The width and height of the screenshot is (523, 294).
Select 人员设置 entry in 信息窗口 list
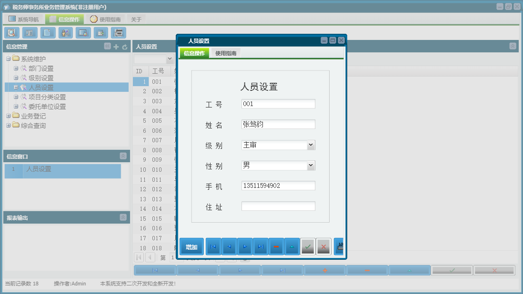(x=63, y=171)
